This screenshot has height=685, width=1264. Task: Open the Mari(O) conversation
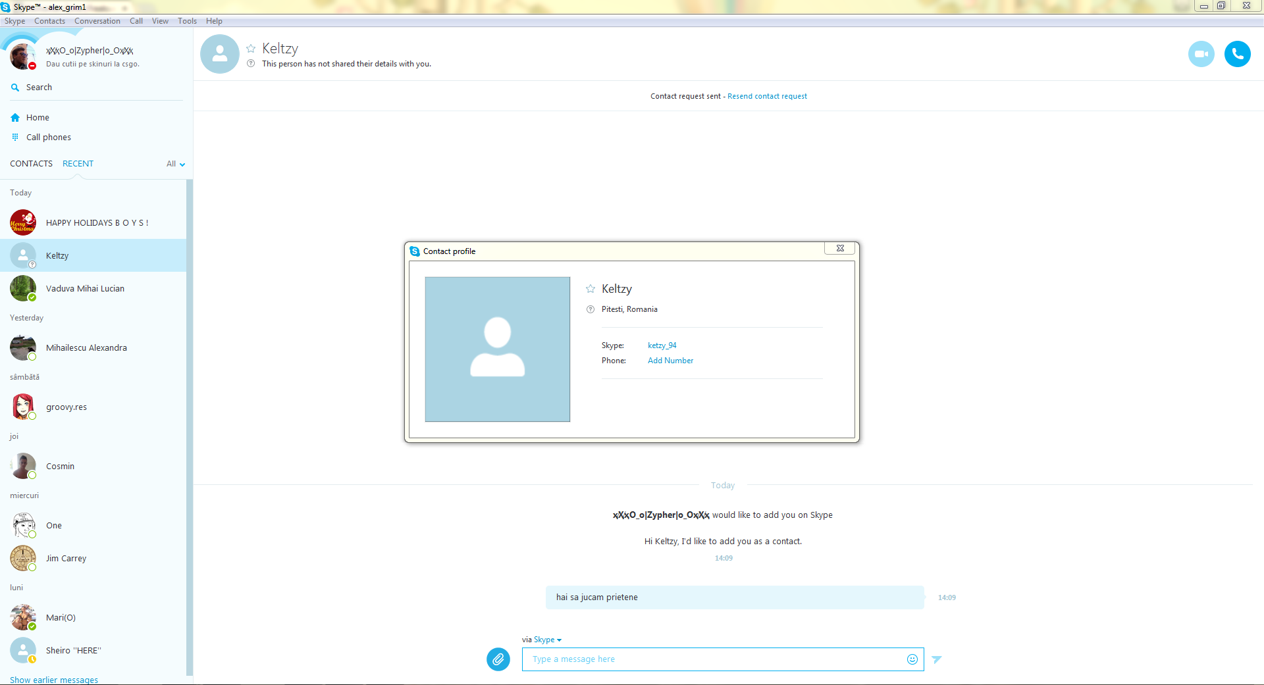[93, 617]
